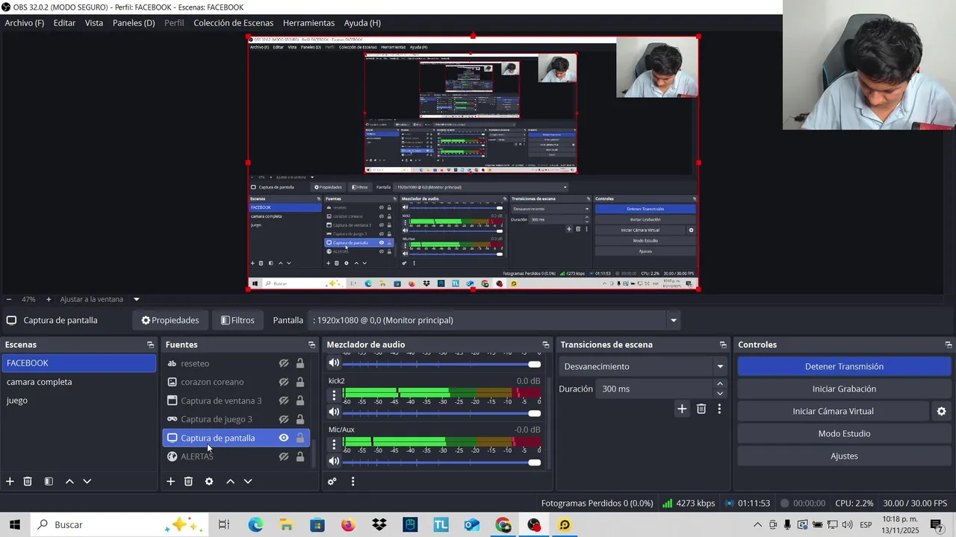The image size is (956, 537).
Task: Undock the Transiciones de escena panel
Action: tap(723, 345)
